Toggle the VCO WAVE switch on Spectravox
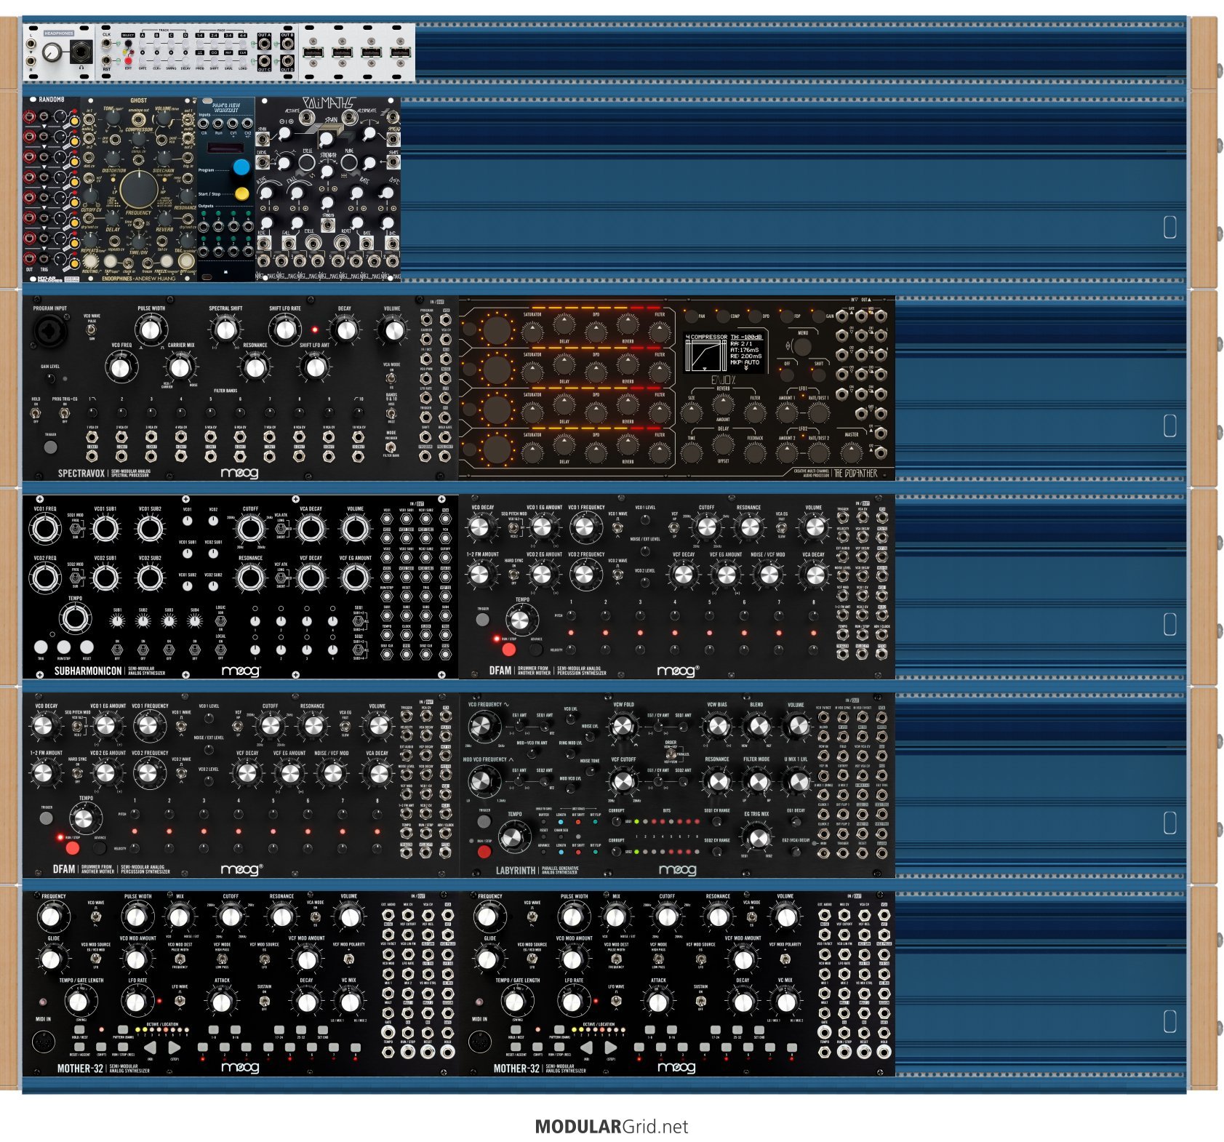This screenshot has width=1224, height=1142. pos(92,330)
